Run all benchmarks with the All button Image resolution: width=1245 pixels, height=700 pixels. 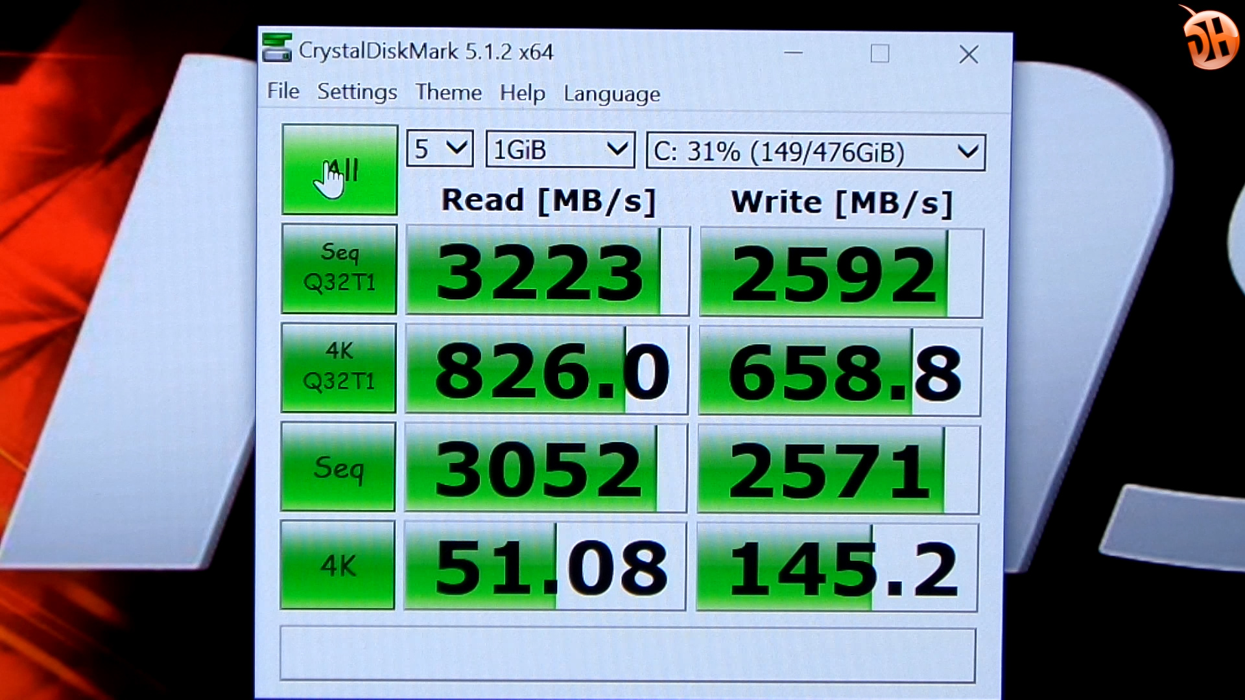click(340, 170)
